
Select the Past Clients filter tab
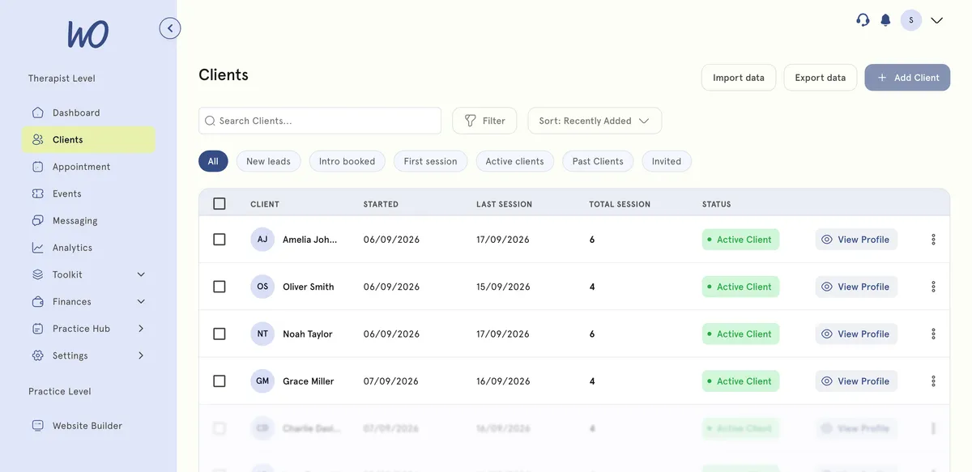coord(598,161)
